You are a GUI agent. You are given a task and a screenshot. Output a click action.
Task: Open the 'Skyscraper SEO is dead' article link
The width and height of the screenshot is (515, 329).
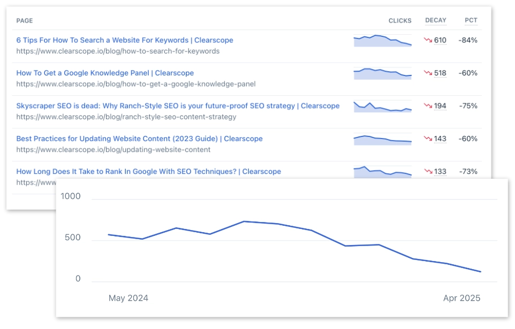coord(178,106)
